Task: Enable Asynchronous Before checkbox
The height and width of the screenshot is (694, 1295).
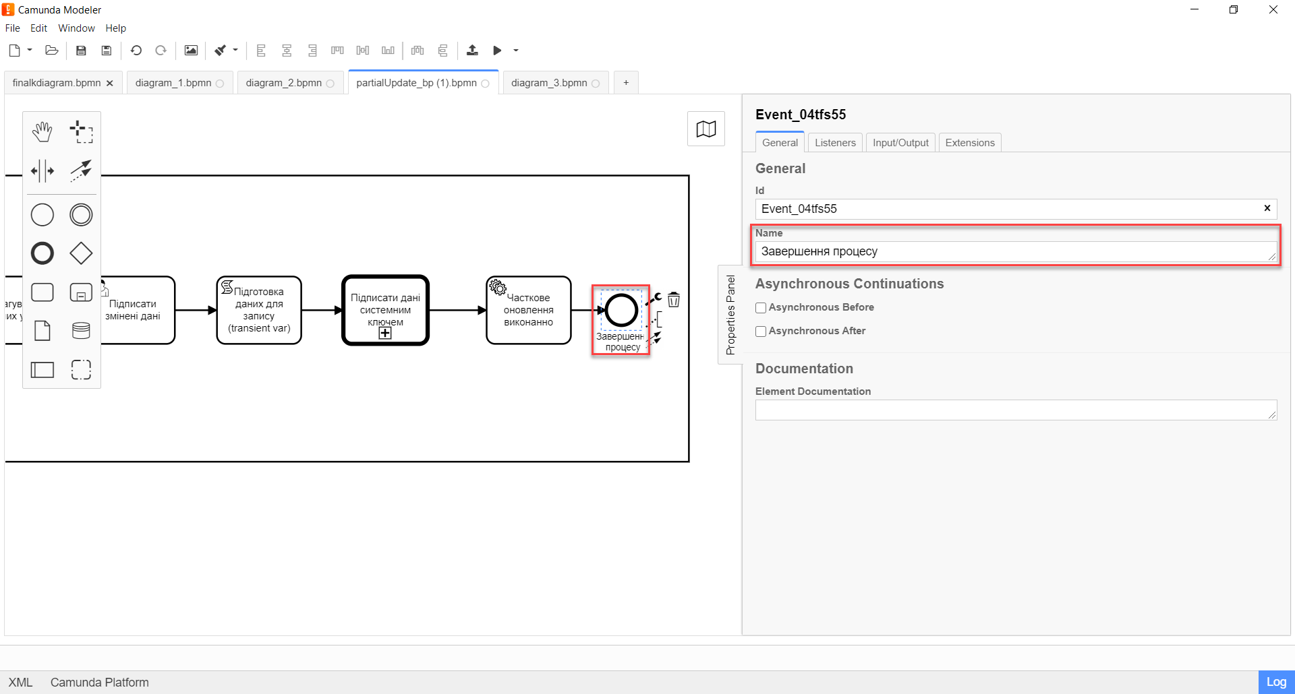Action: (761, 307)
